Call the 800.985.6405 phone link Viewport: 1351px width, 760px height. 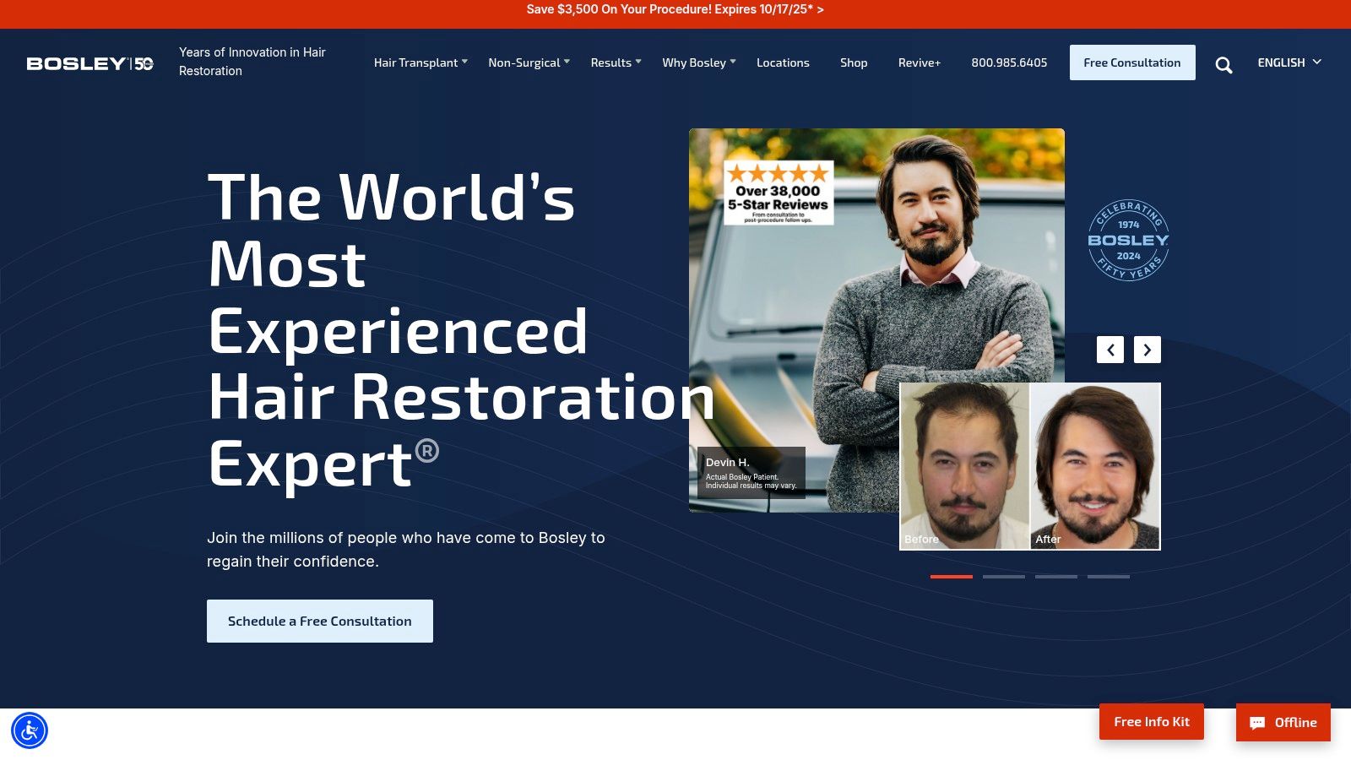coord(1009,62)
